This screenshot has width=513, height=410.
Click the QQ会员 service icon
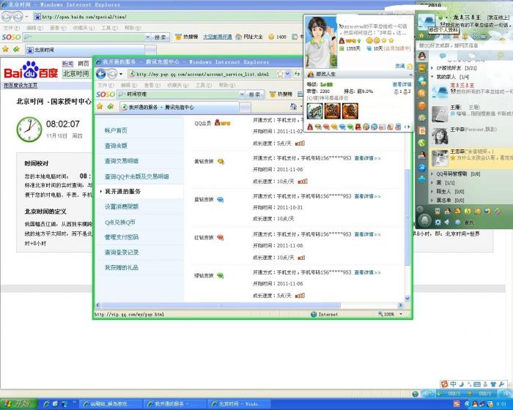coord(223,123)
